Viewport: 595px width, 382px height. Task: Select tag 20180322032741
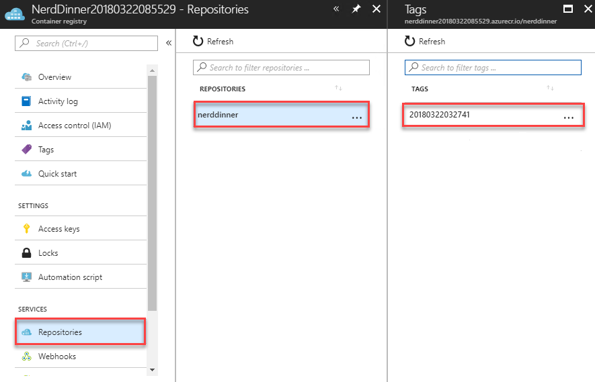tap(493, 114)
